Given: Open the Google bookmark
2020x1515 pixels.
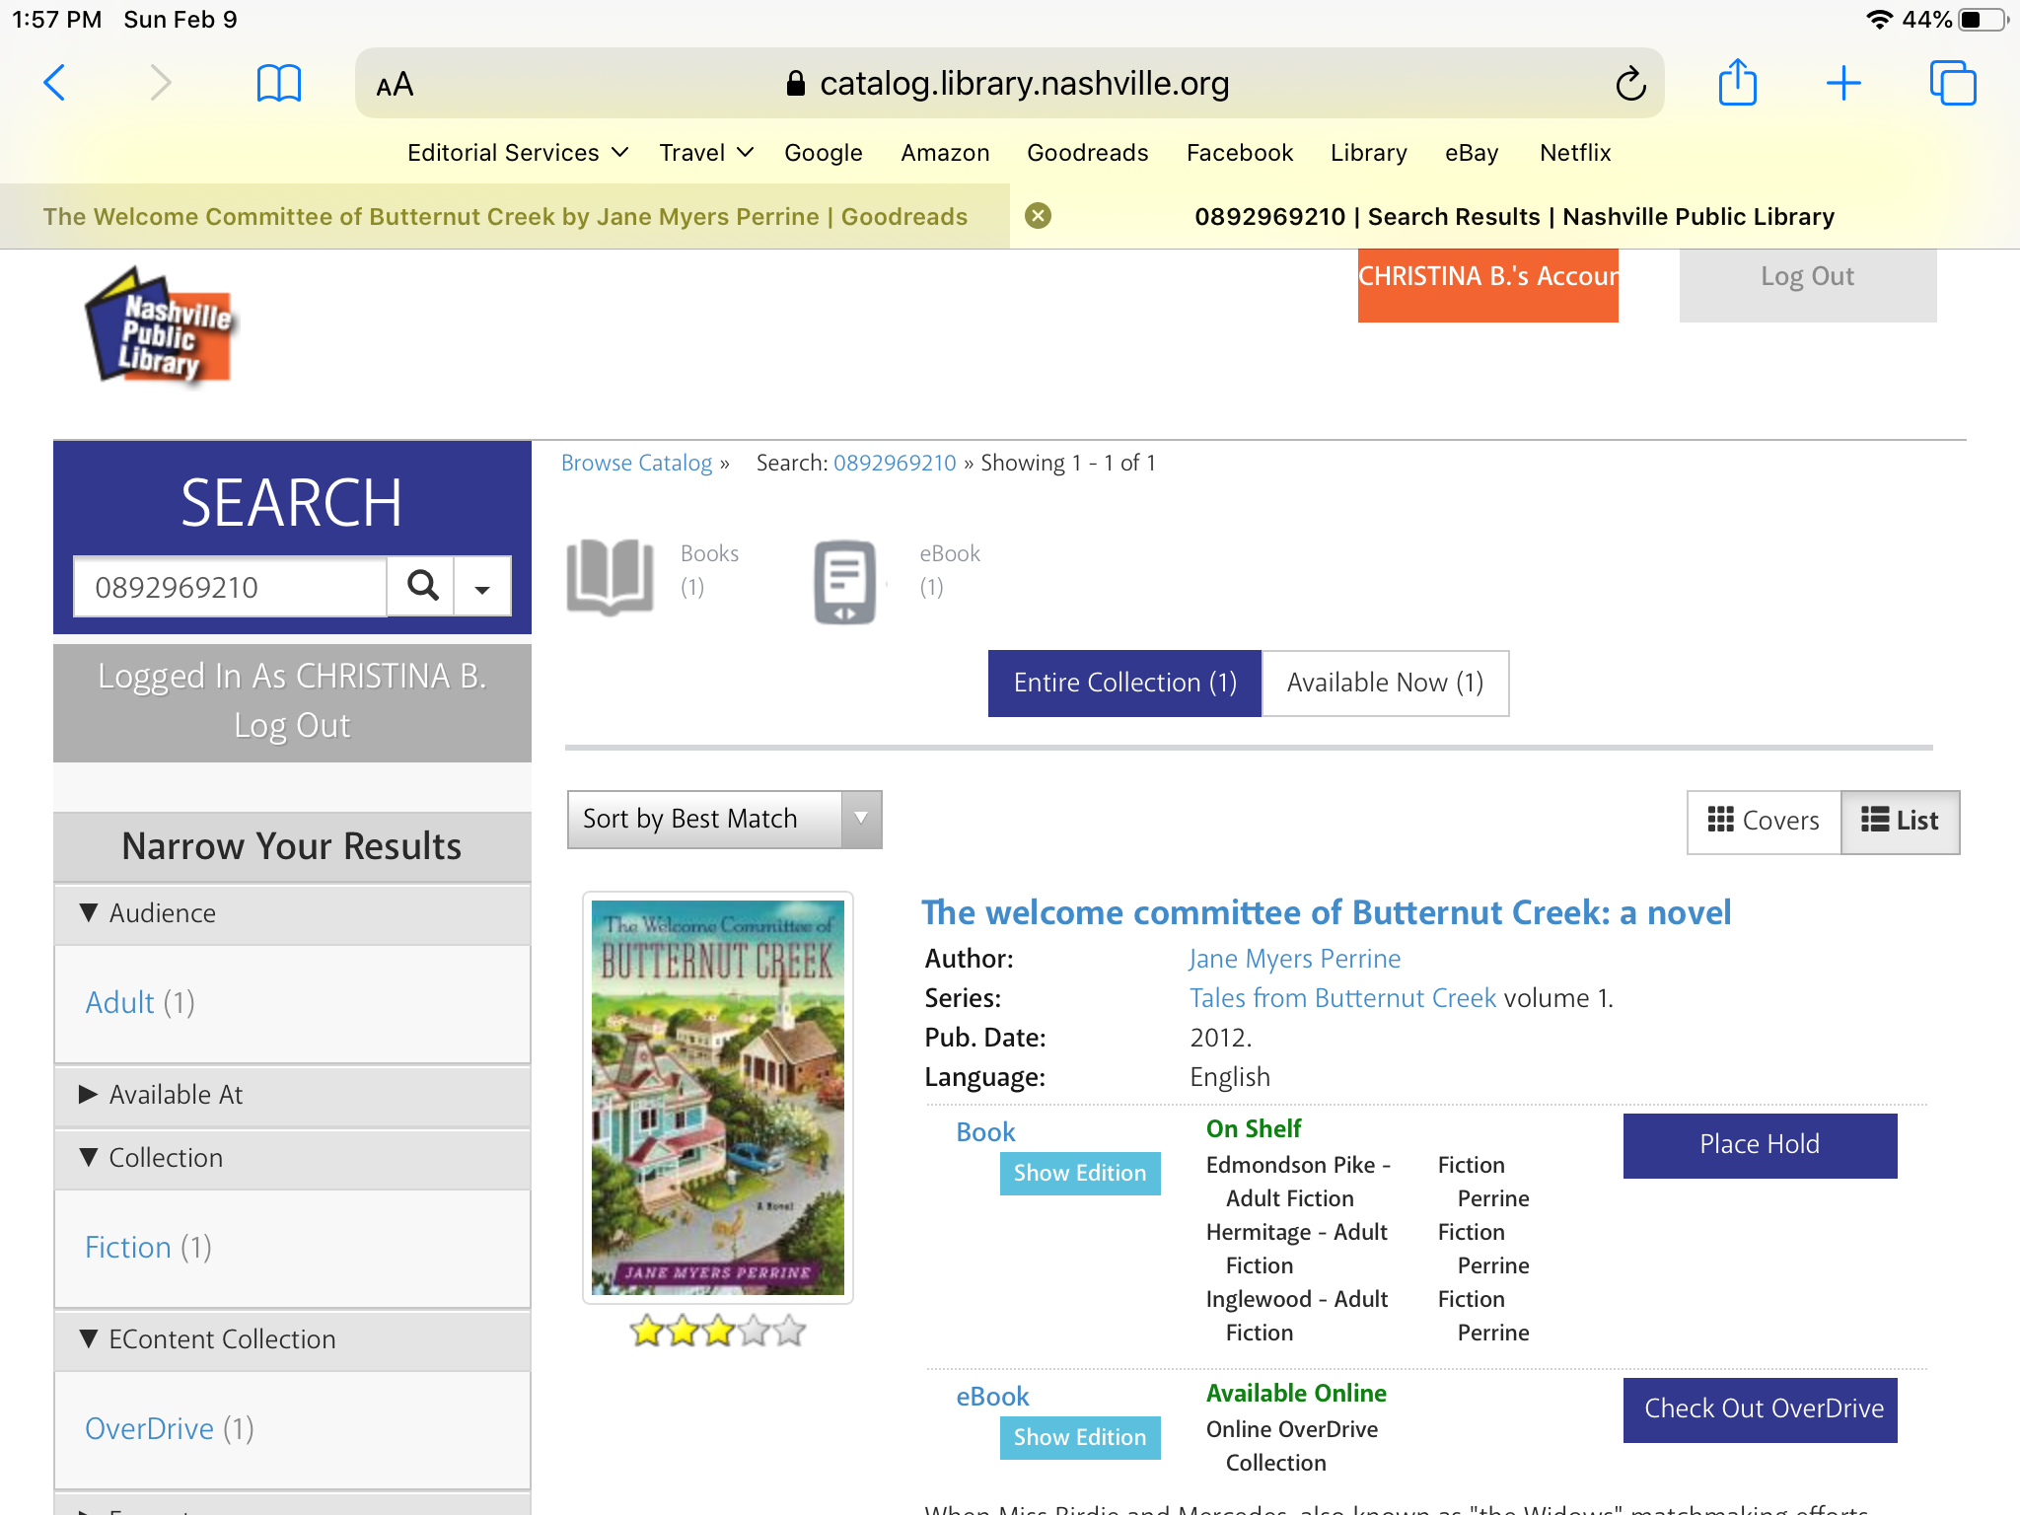Looking at the screenshot, I should point(824,153).
